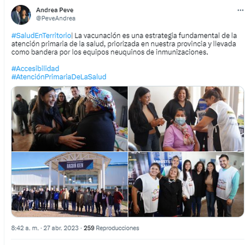Click the 8:42 a. m. timestamp

tap(25, 228)
